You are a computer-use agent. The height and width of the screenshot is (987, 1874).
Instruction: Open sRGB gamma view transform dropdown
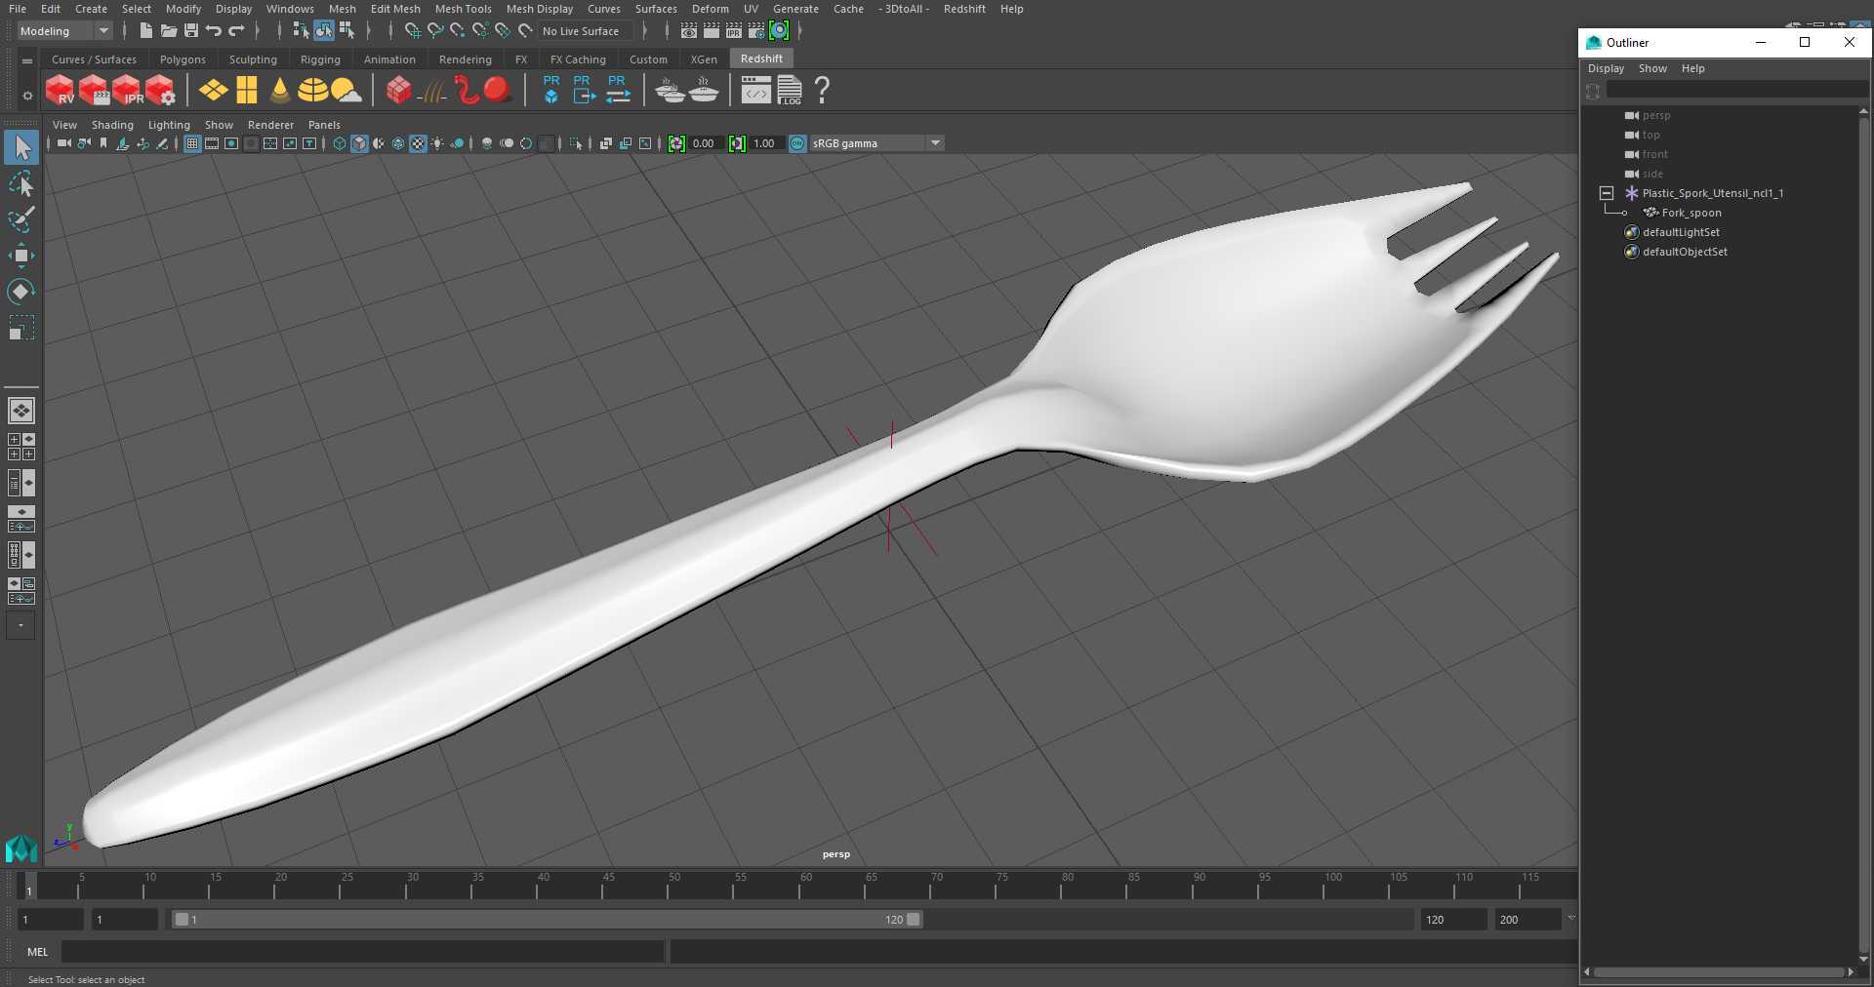pos(876,143)
